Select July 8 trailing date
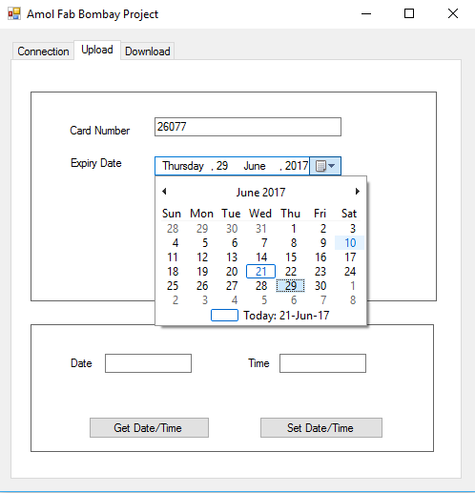The width and height of the screenshot is (475, 493). [x=353, y=300]
